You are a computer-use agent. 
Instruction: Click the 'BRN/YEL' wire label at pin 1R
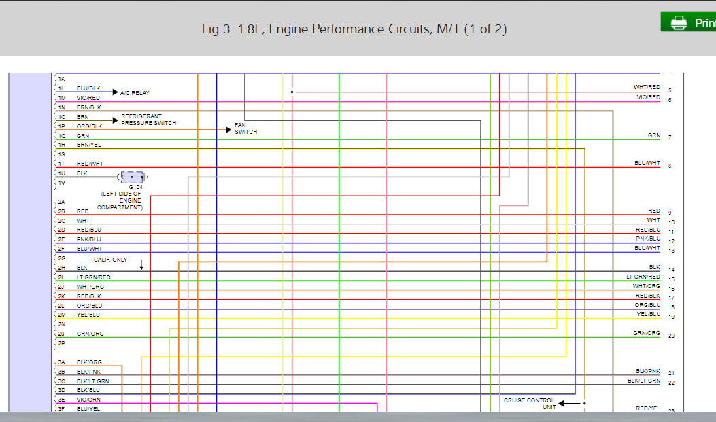click(88, 145)
